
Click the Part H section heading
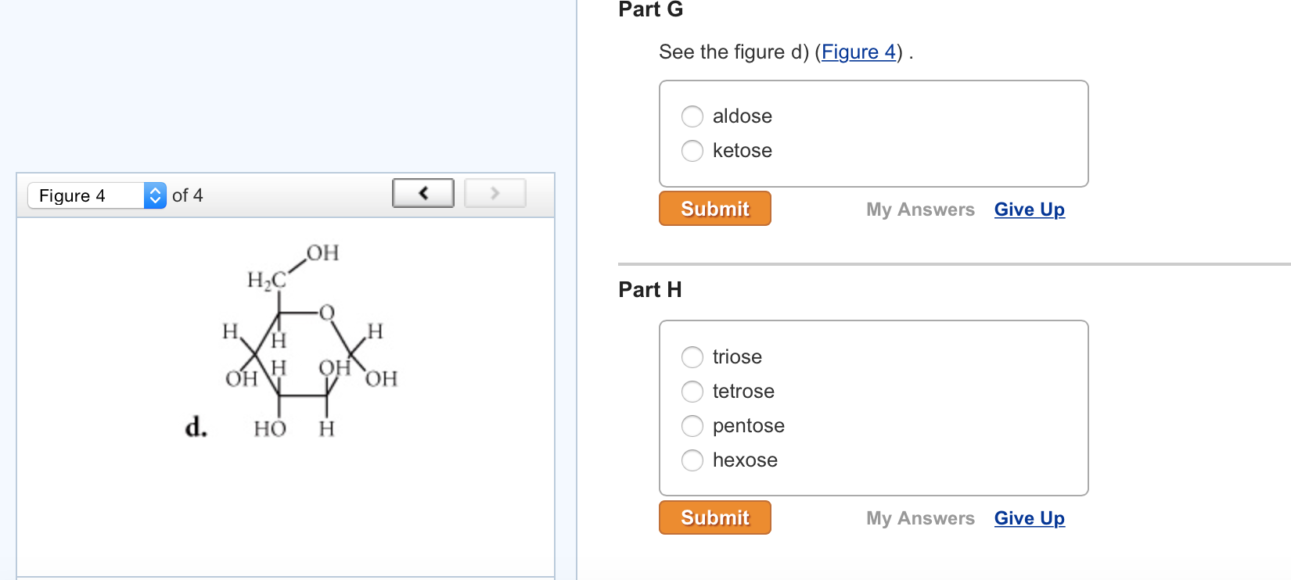point(649,289)
